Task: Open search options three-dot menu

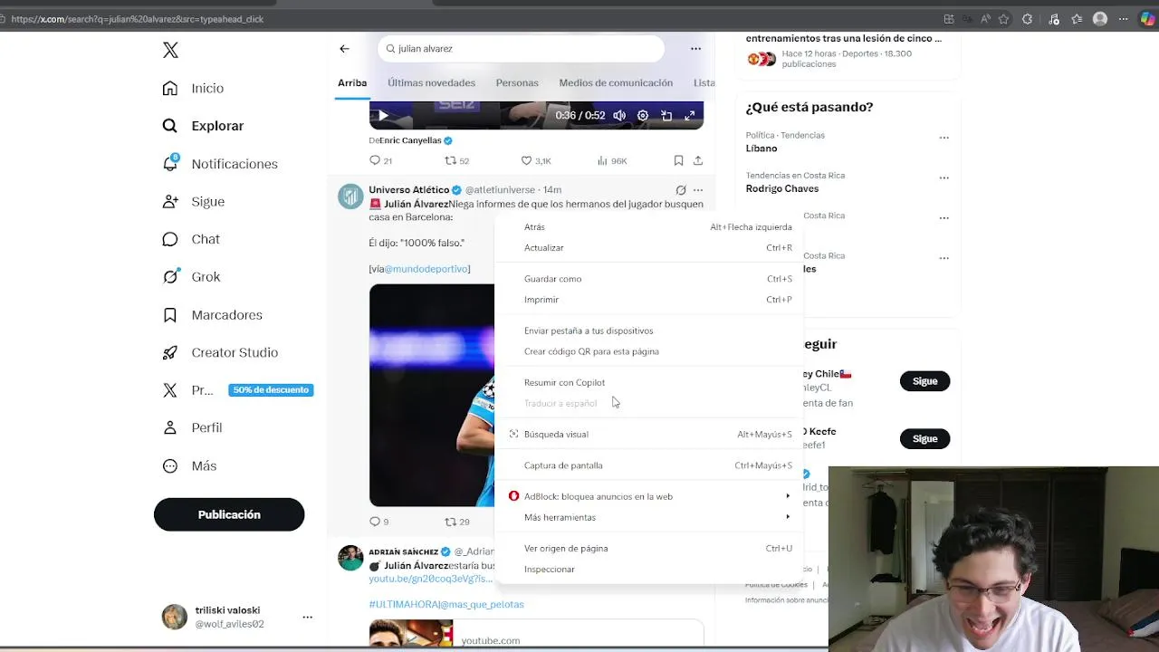Action: pos(695,49)
